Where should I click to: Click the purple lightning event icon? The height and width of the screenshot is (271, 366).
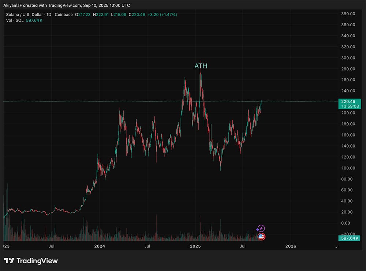pos(261,229)
